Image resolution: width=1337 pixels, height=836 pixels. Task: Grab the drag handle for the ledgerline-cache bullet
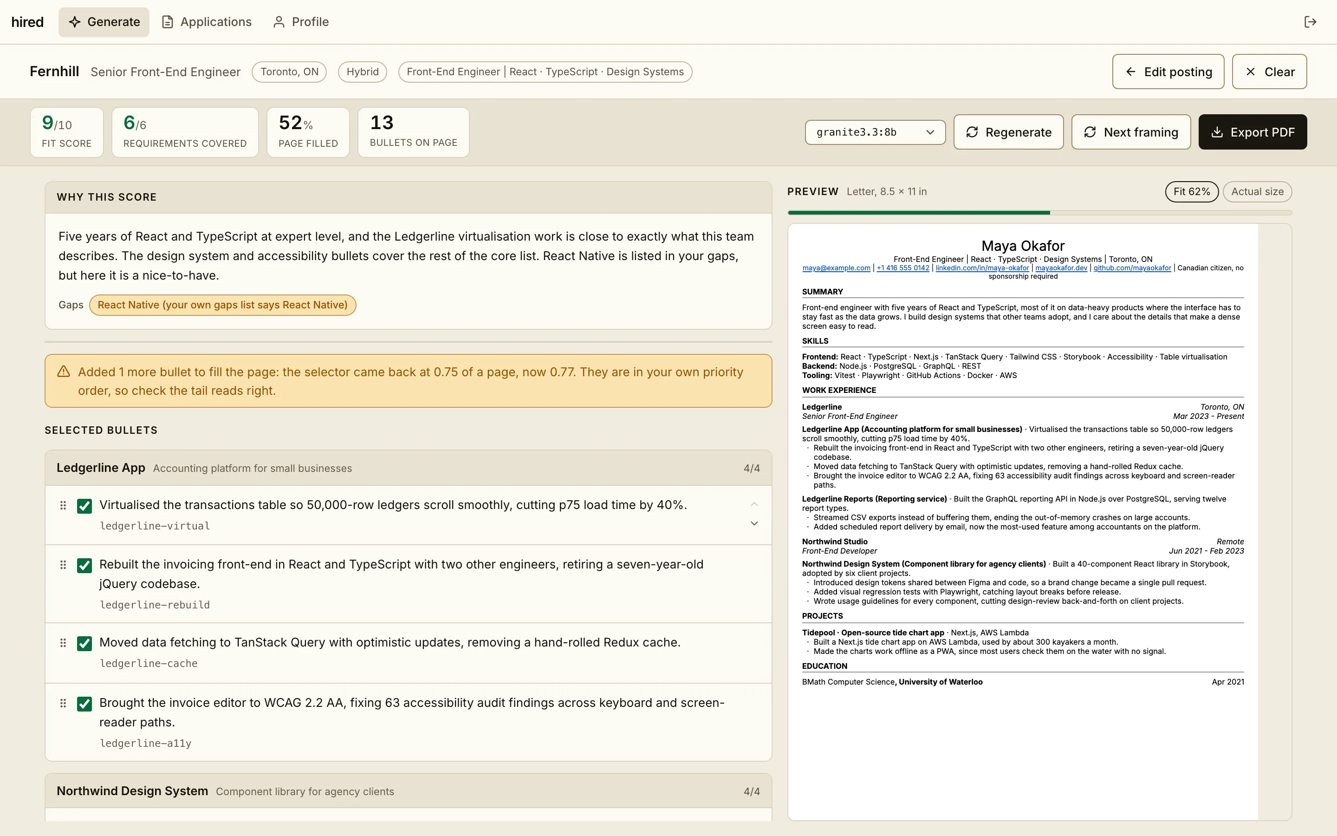63,643
